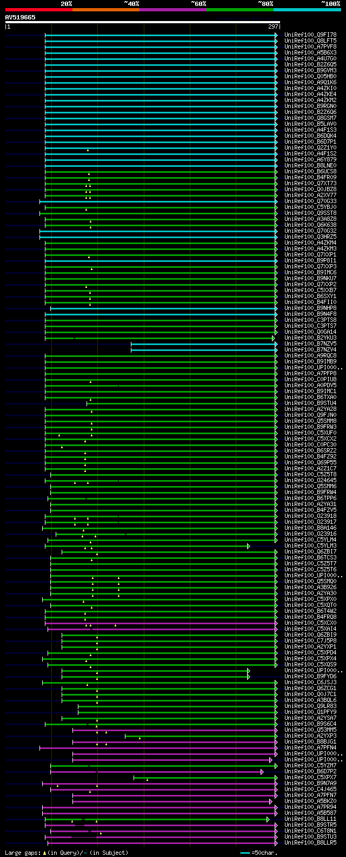The width and height of the screenshot is (346, 857).
Task: Click the white query sequence ruler bar
Action: click(x=143, y=22)
